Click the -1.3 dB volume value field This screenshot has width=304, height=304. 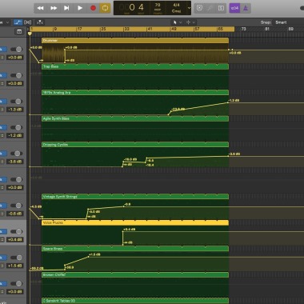(15, 110)
